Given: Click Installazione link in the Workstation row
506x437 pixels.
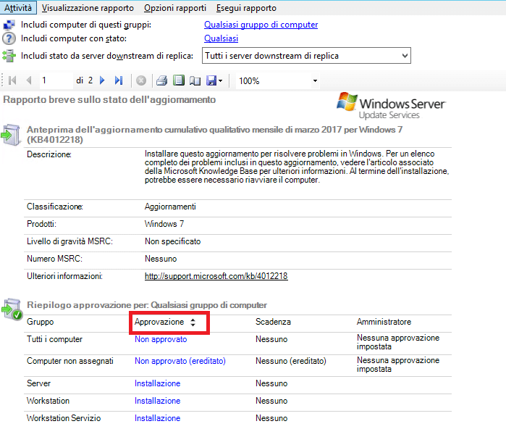Looking at the screenshot, I should click(x=158, y=401).
